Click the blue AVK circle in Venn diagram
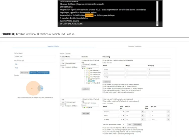This screenshot has height=137, width=189. tap(42, 88)
